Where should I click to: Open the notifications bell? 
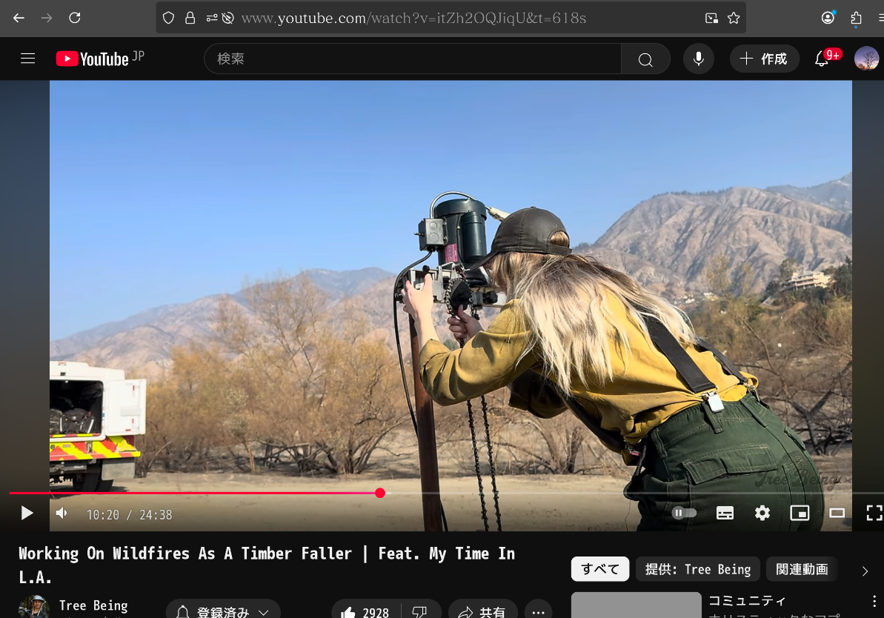pyautogui.click(x=822, y=59)
